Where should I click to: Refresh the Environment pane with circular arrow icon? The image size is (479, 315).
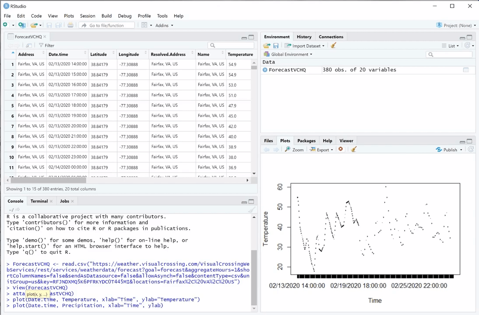468,45
